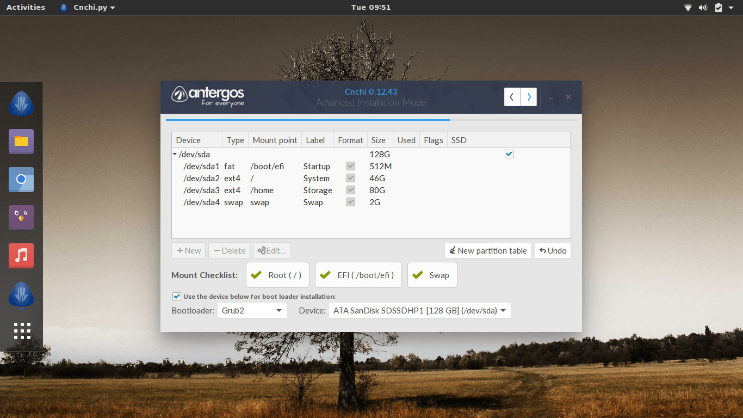The height and width of the screenshot is (418, 743).
Task: Undo the partition changes
Action: (553, 250)
